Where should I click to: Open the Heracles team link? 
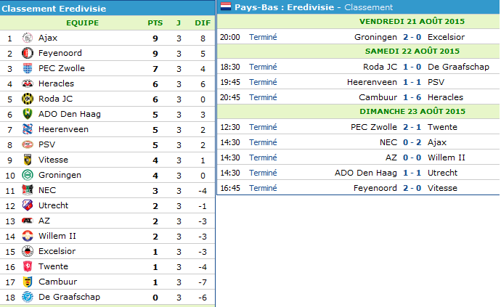tap(56, 83)
